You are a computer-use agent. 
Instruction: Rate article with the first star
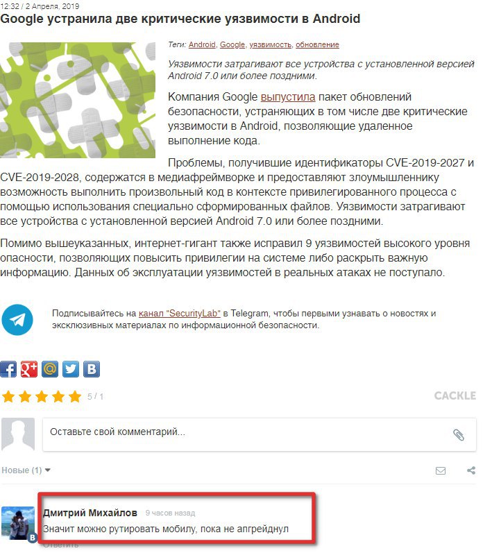(8, 396)
